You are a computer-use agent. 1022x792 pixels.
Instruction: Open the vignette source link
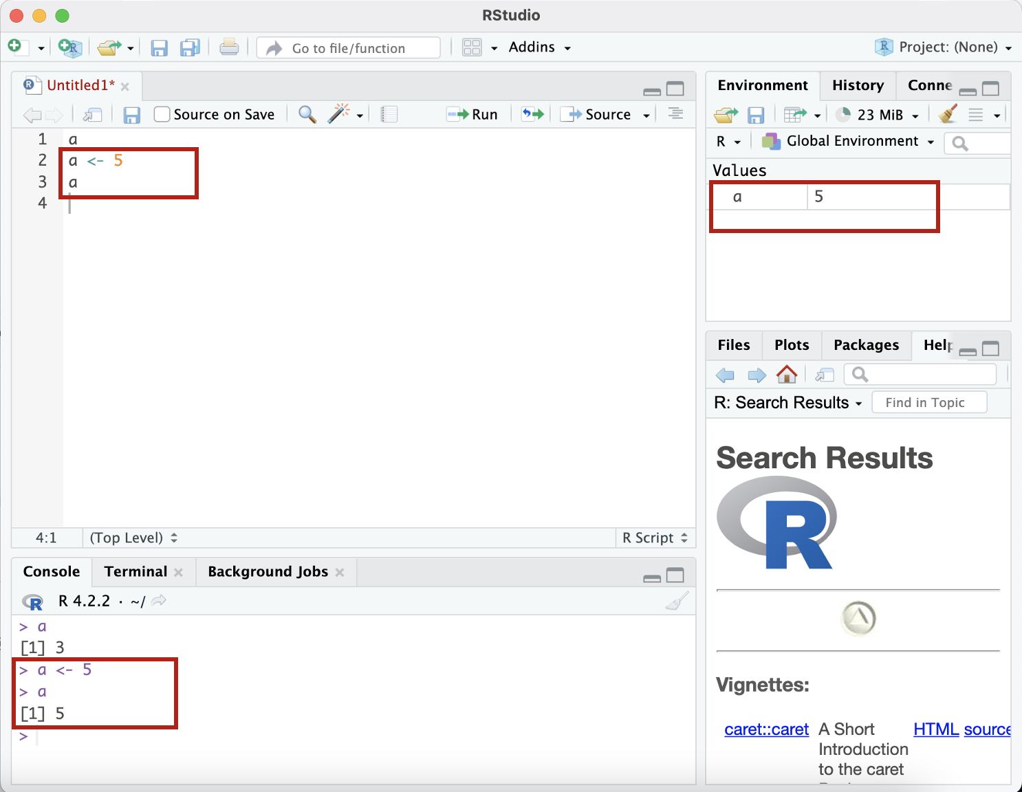987,729
